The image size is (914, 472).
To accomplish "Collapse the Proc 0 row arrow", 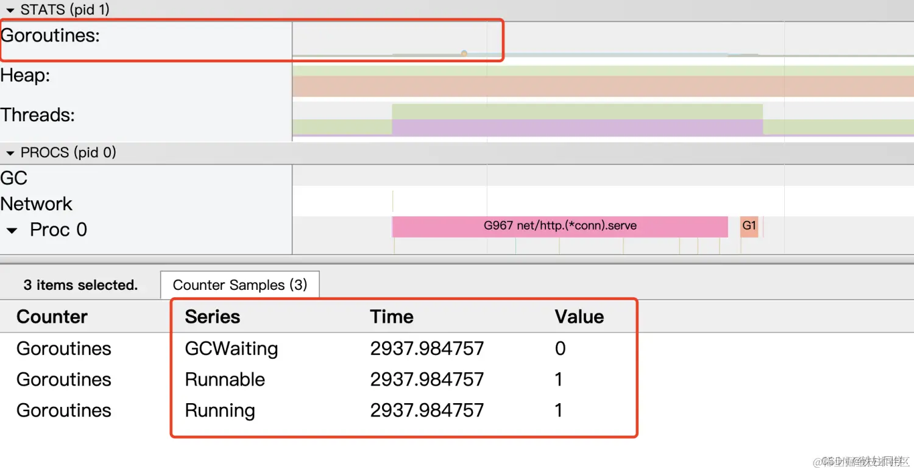I will click(12, 231).
